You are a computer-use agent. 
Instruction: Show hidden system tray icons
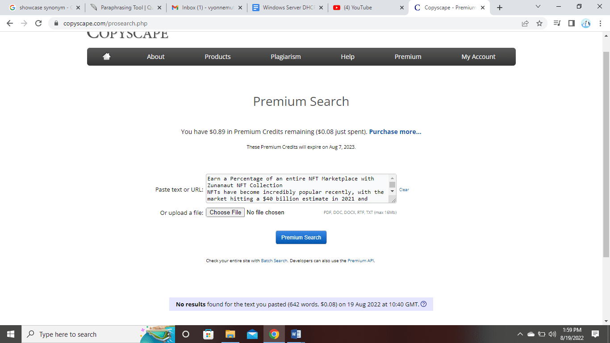[520, 334]
